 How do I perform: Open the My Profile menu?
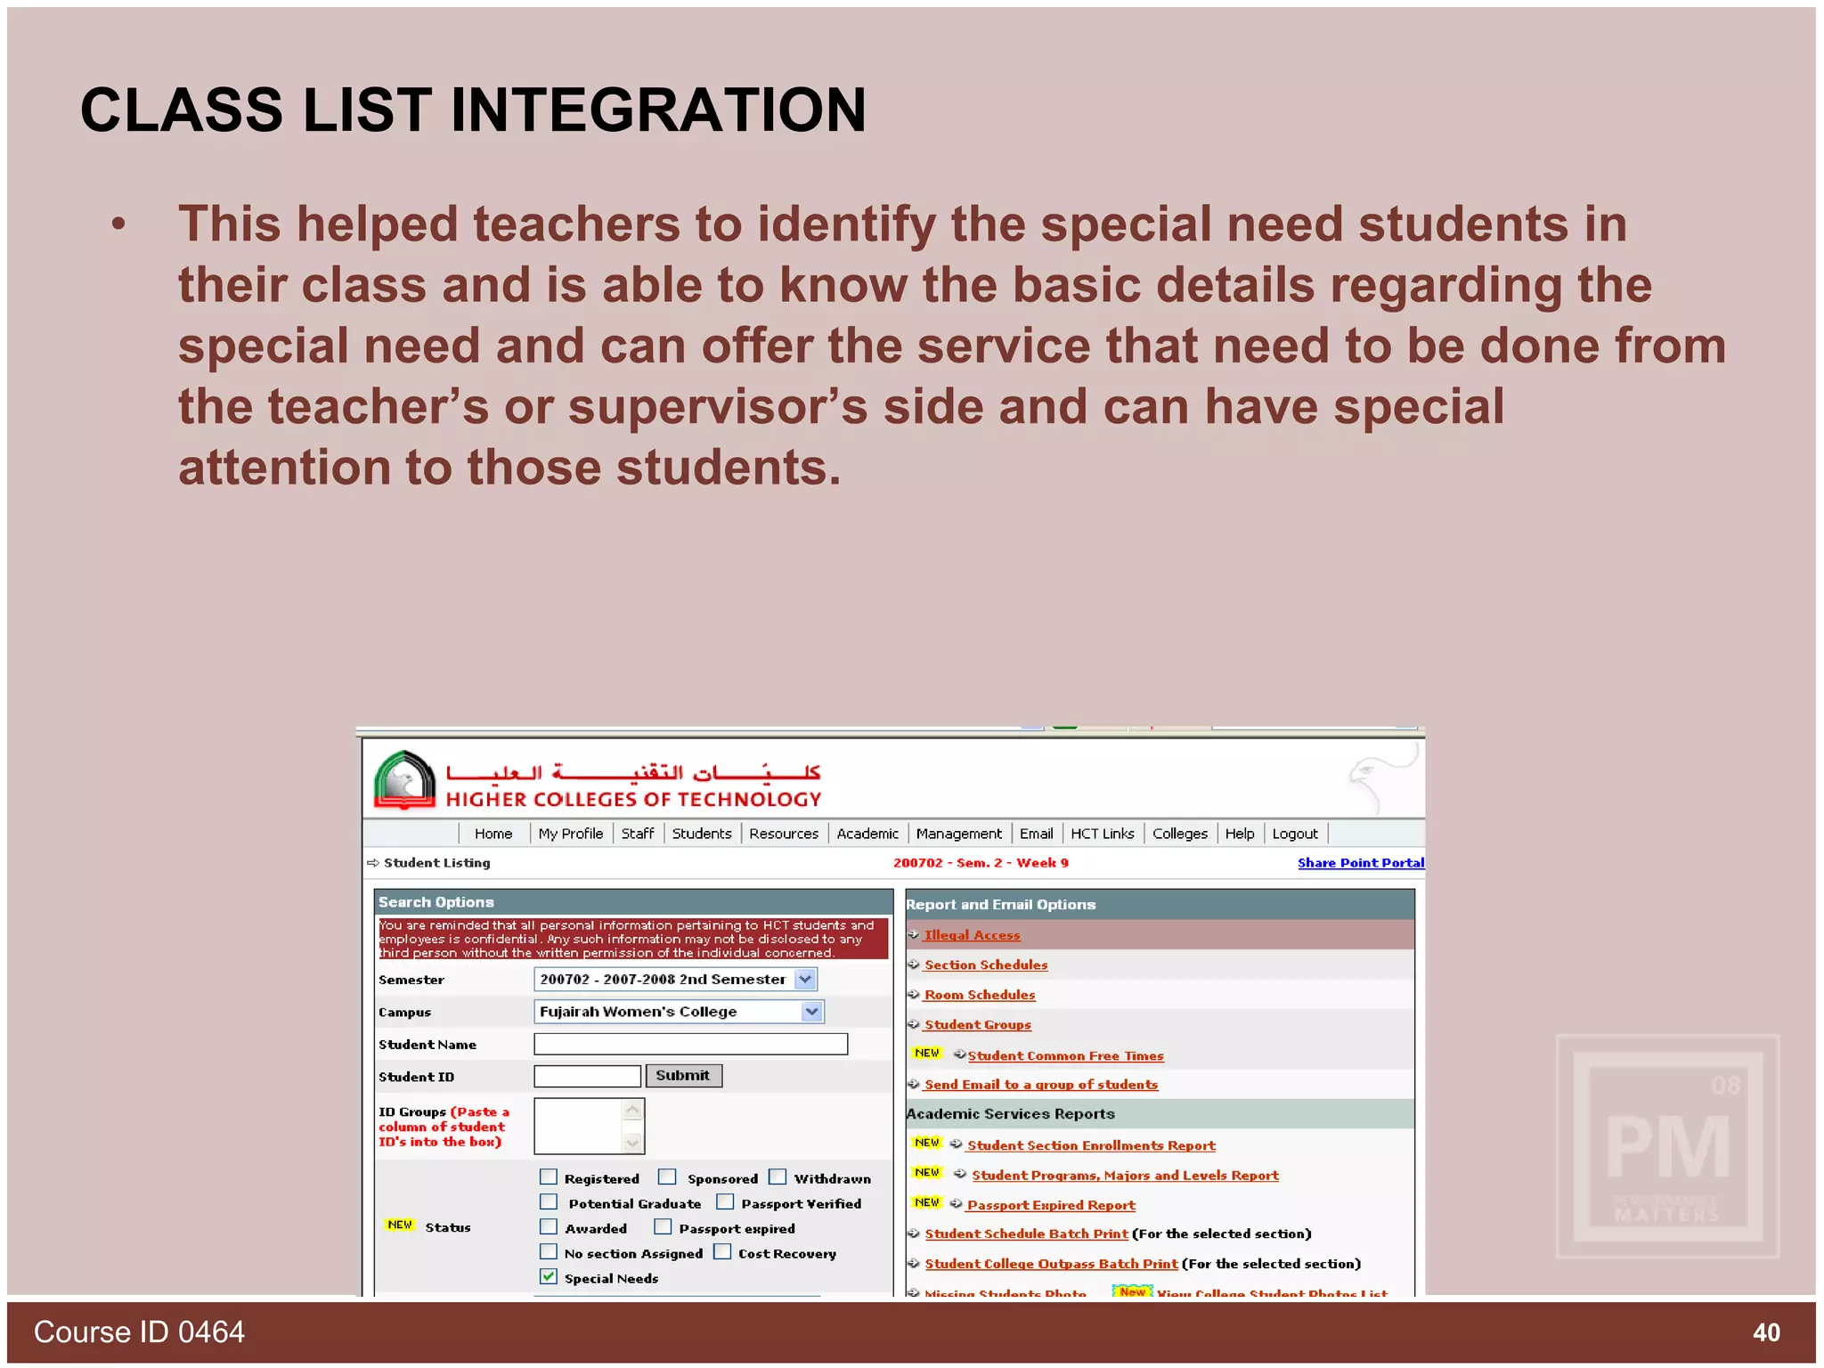click(571, 834)
